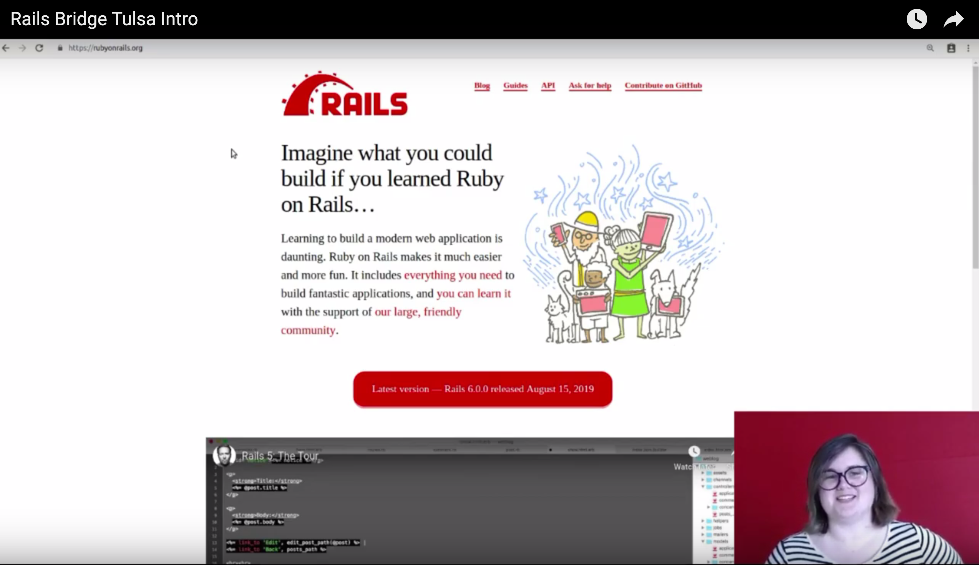The image size is (979, 565).
Task: Open the Ask for help link
Action: click(x=589, y=85)
